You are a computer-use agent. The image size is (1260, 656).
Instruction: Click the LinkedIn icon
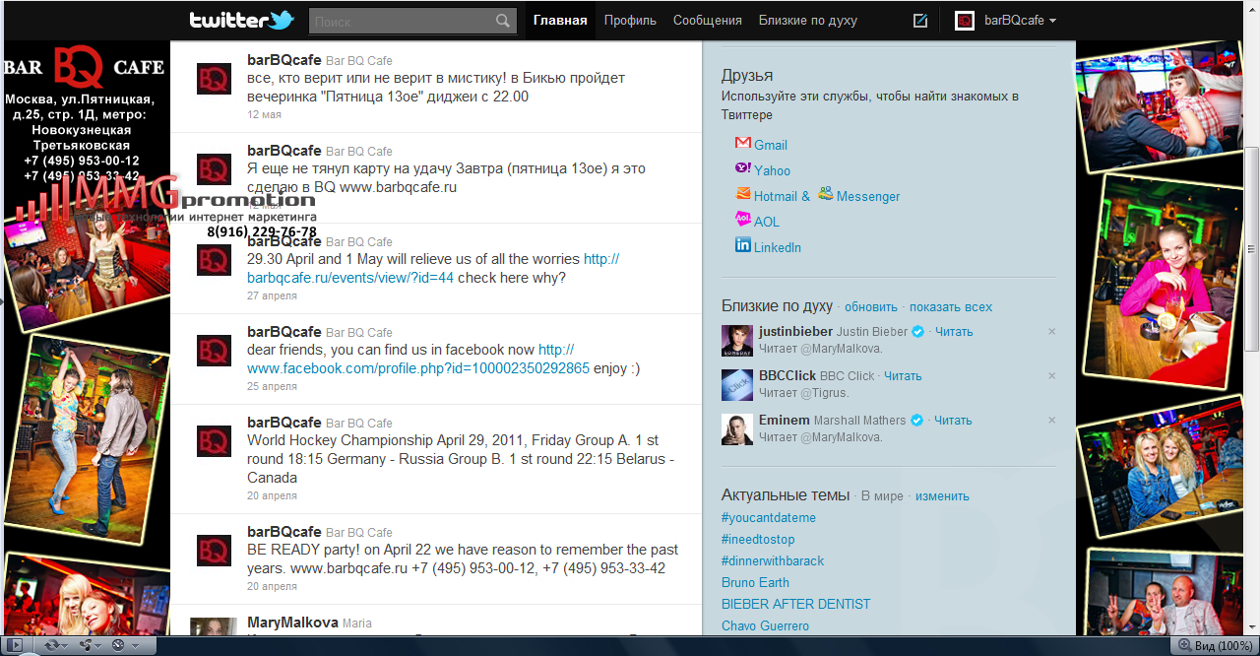click(743, 245)
